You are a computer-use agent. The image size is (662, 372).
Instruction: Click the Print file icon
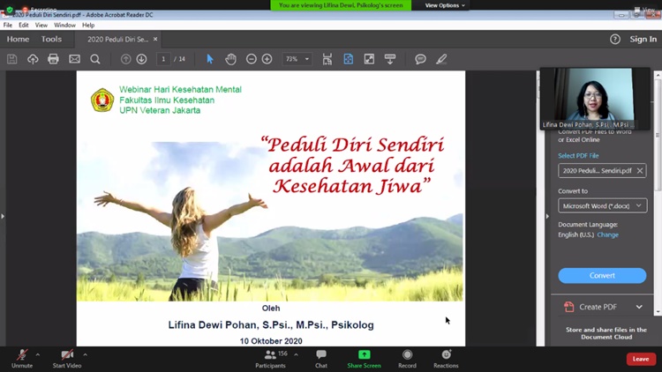click(x=53, y=59)
